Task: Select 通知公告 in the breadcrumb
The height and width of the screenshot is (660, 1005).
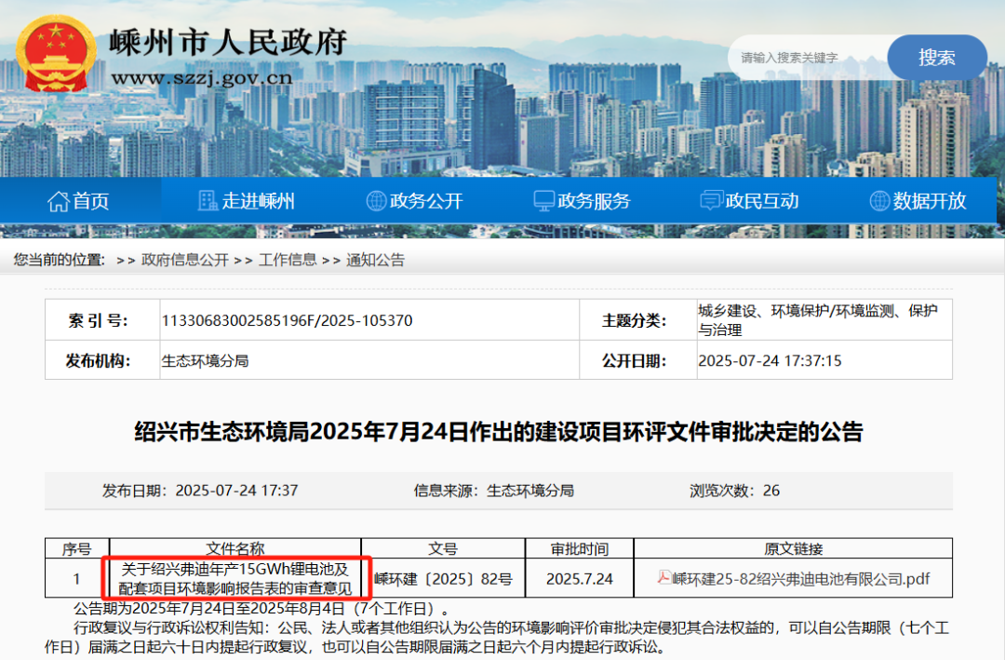Action: (x=376, y=261)
